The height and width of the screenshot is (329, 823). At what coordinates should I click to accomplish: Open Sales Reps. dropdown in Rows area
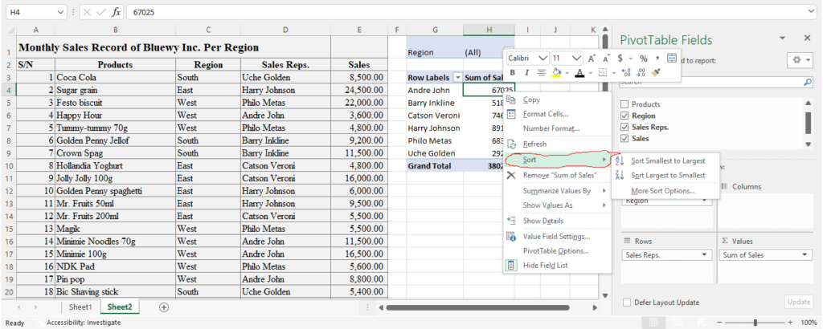[703, 255]
